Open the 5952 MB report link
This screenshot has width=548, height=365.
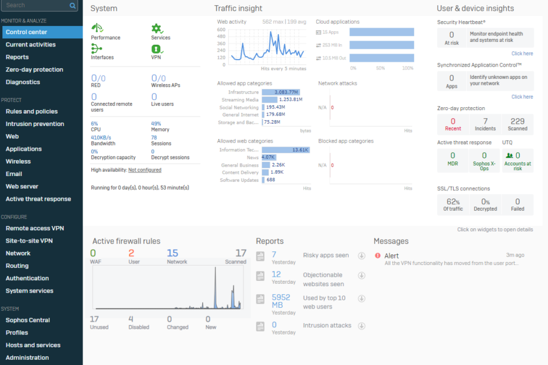point(280,301)
